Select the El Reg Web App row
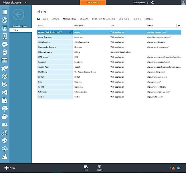 click(x=109, y=52)
